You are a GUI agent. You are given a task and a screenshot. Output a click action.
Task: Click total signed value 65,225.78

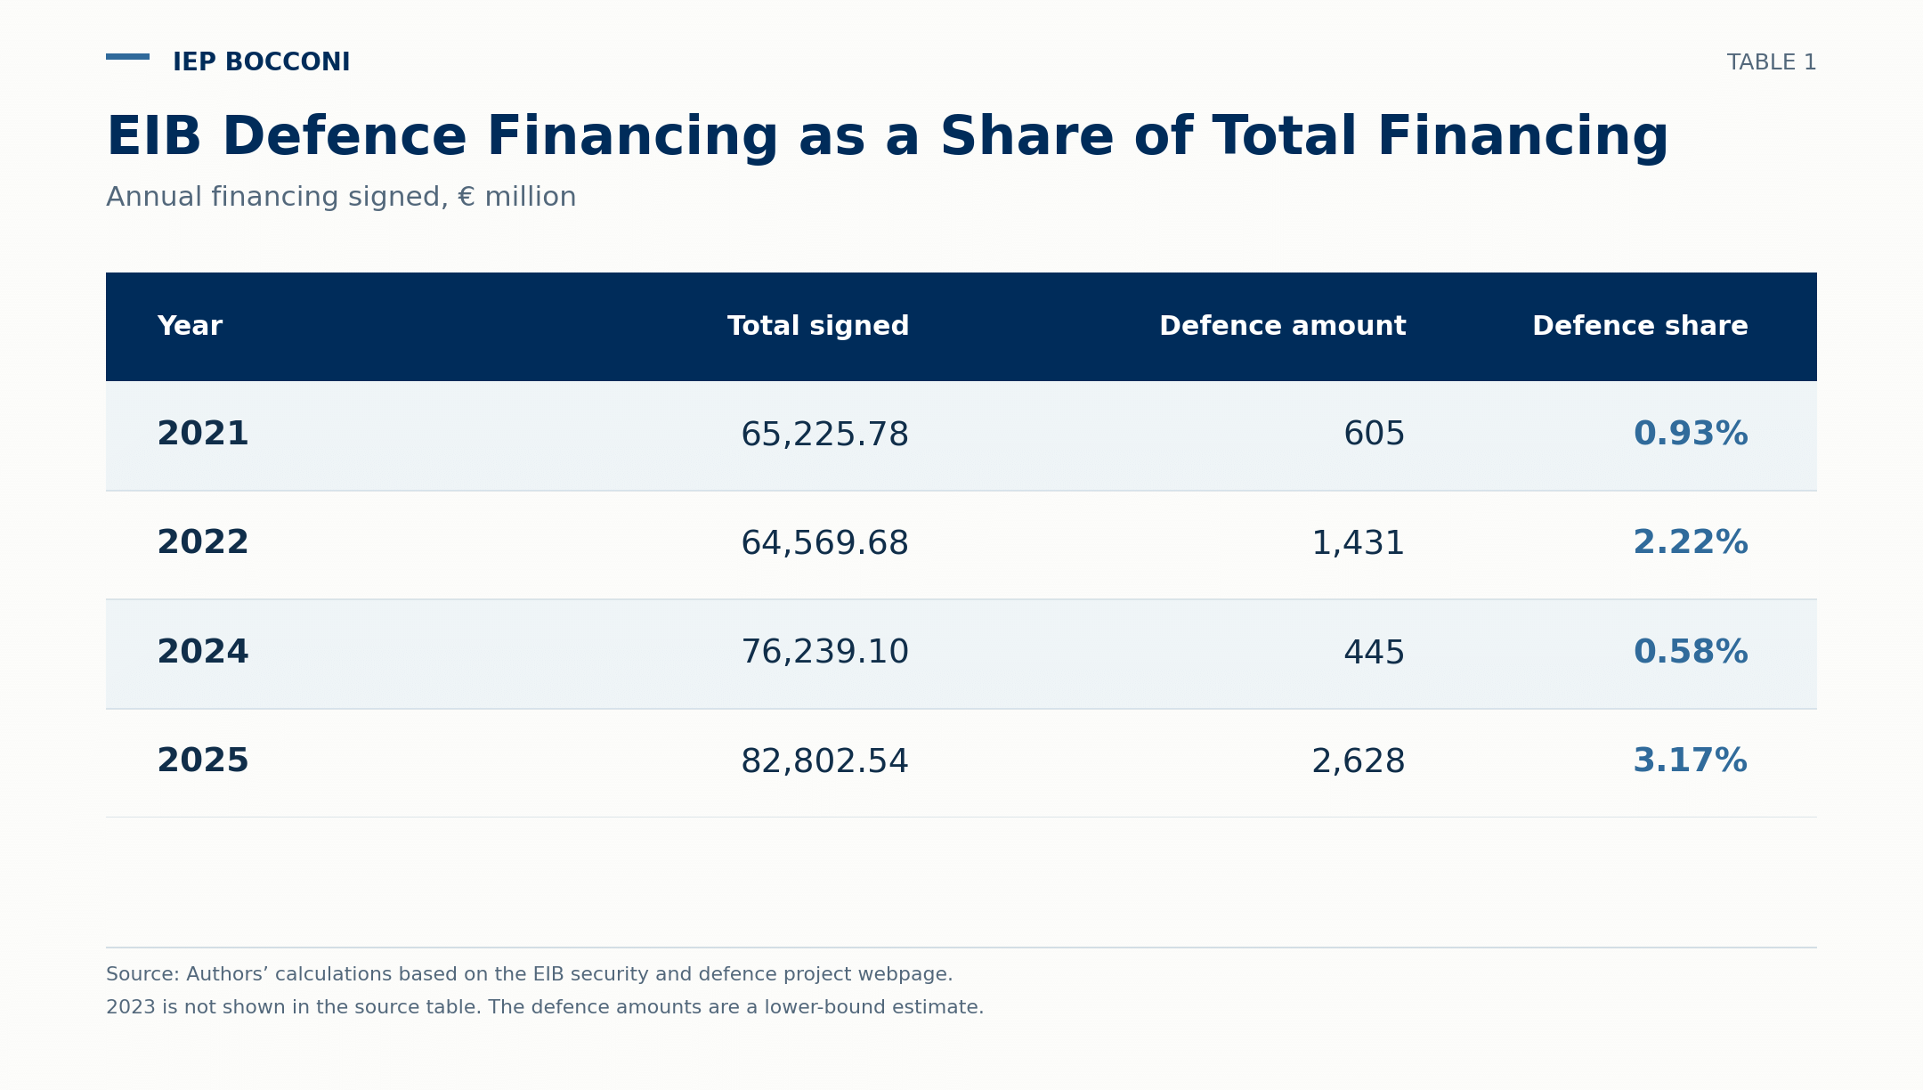pyautogui.click(x=825, y=435)
